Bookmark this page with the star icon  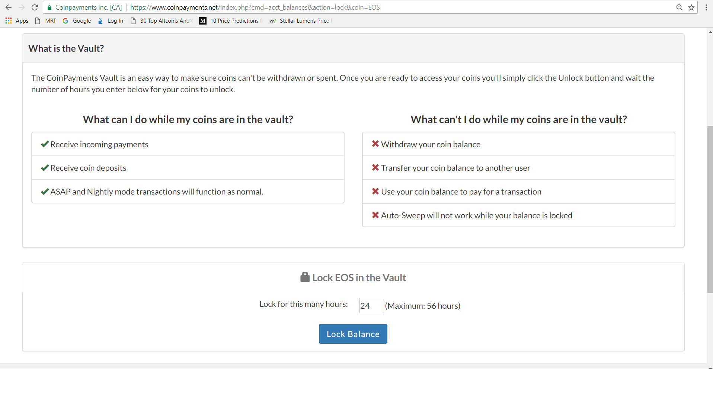(691, 7)
